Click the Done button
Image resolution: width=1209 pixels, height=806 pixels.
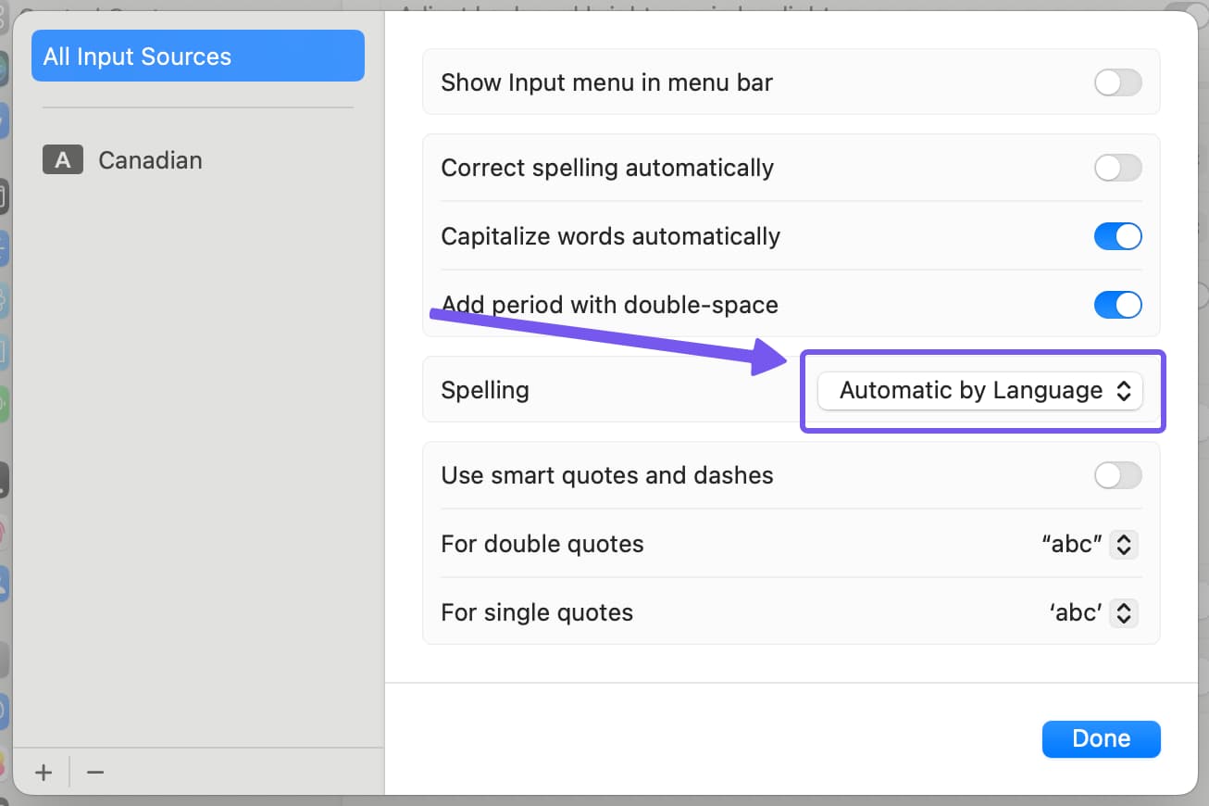[1101, 738]
